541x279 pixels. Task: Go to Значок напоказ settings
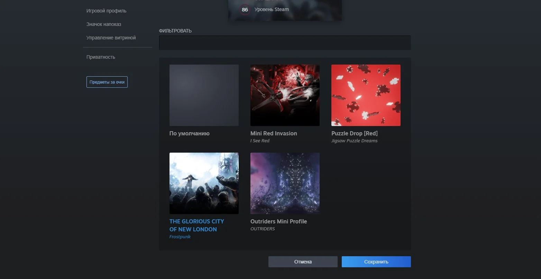(x=103, y=24)
